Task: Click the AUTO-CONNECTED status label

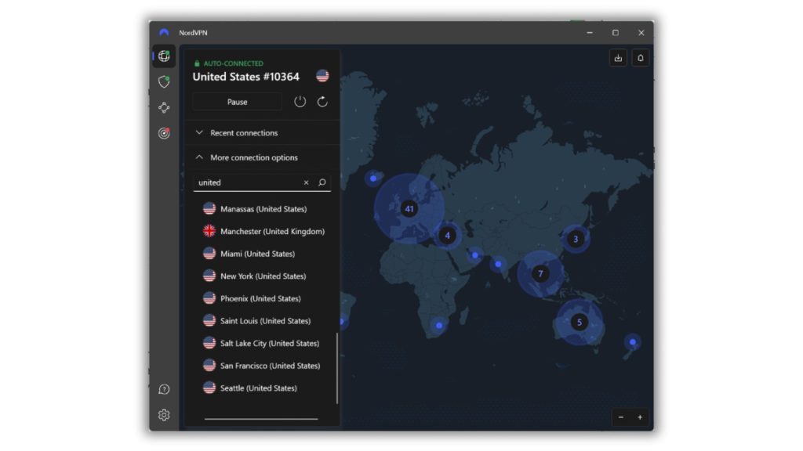Action: point(233,63)
